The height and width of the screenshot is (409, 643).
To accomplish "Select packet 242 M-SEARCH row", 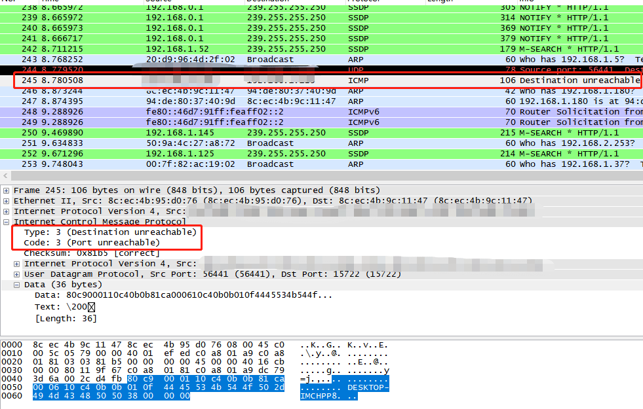I will [321, 49].
